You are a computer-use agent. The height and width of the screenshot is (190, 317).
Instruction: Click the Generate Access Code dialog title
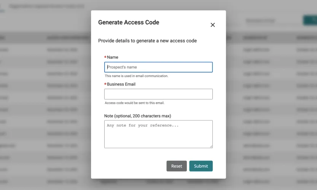(129, 22)
